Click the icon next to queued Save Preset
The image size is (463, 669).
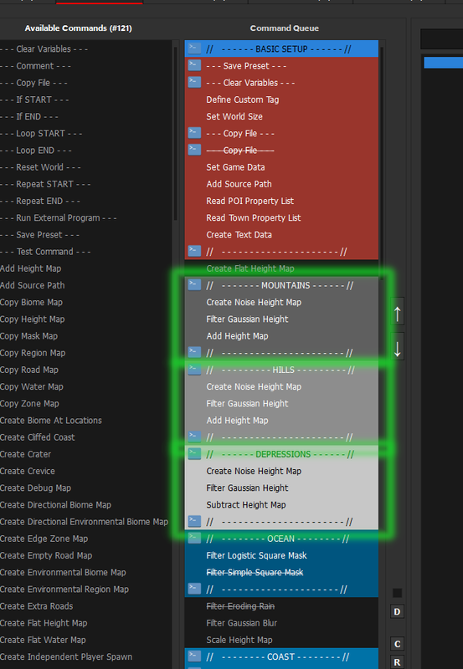pyautogui.click(x=194, y=65)
